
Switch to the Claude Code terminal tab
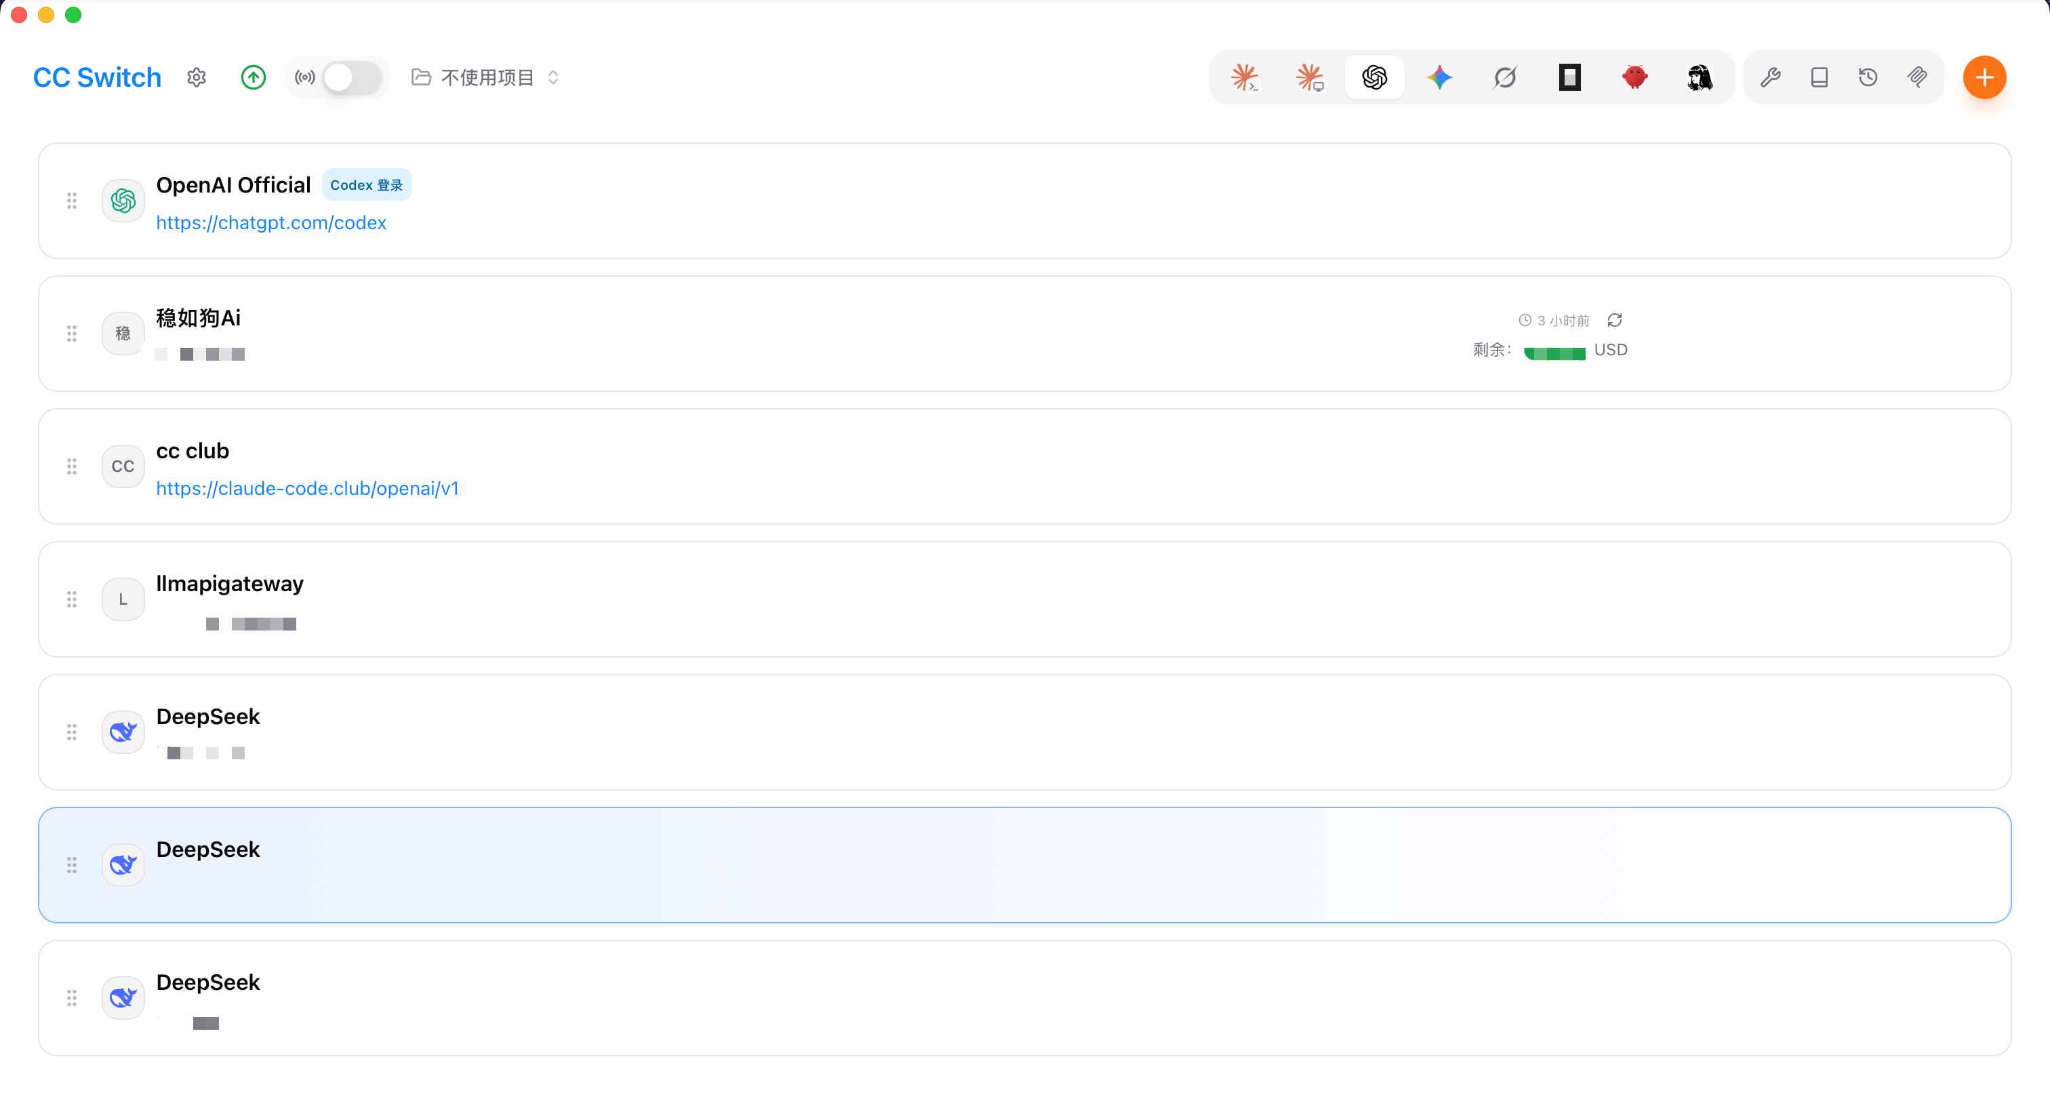(x=1245, y=77)
